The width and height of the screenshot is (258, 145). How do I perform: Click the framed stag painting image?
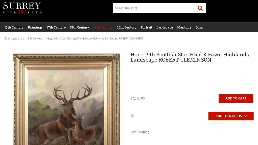(x=67, y=99)
